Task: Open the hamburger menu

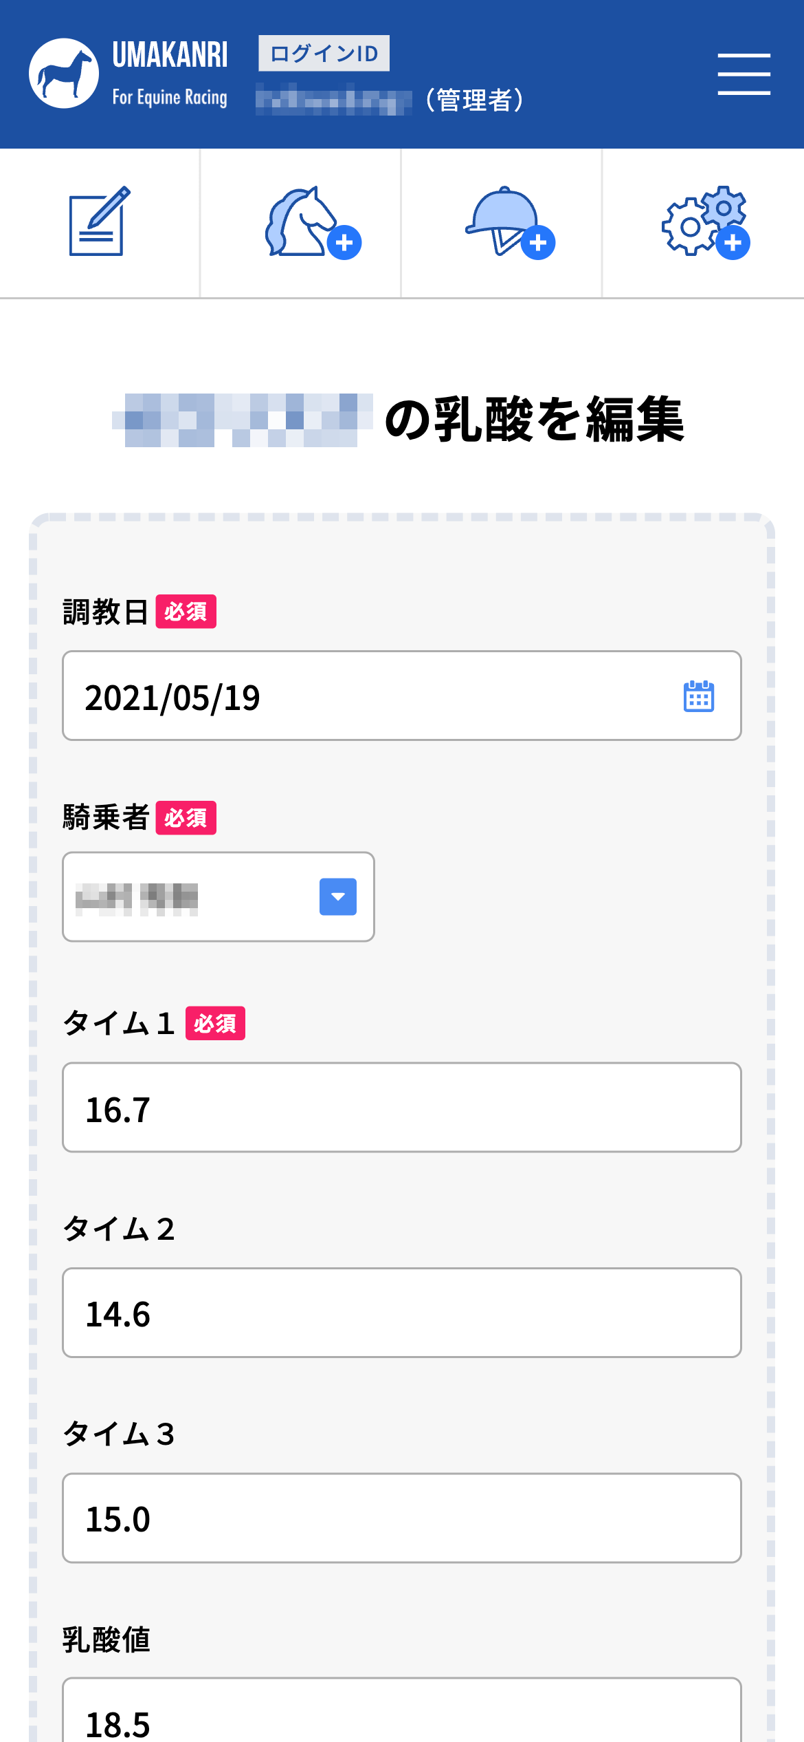Action: pyautogui.click(x=744, y=72)
